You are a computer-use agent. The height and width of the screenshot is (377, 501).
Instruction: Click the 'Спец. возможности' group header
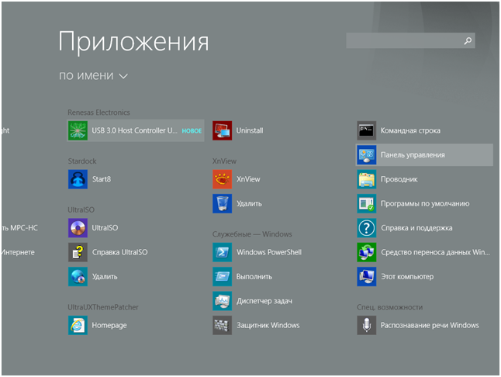[x=389, y=307]
